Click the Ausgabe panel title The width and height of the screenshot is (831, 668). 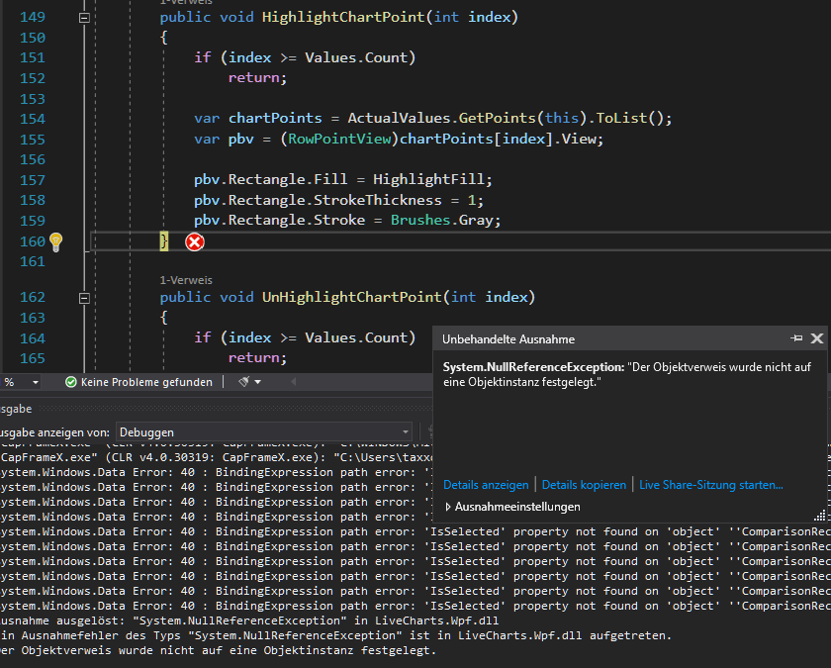tap(16, 409)
